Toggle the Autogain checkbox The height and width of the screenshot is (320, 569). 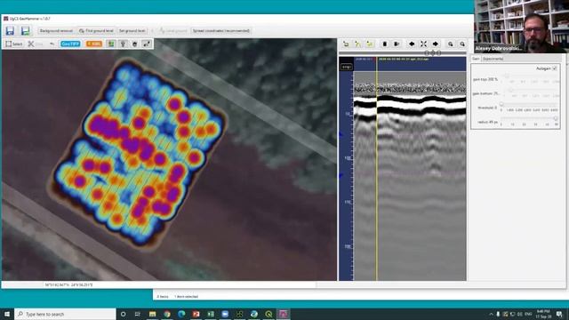(555, 68)
